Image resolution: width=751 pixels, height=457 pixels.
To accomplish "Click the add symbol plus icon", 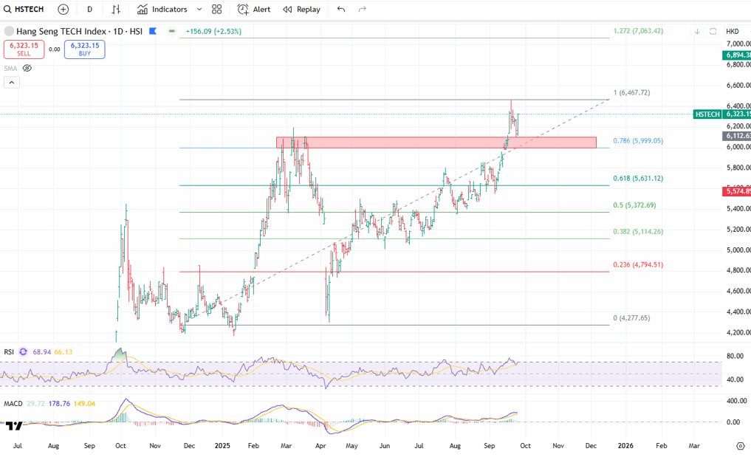I will [63, 9].
